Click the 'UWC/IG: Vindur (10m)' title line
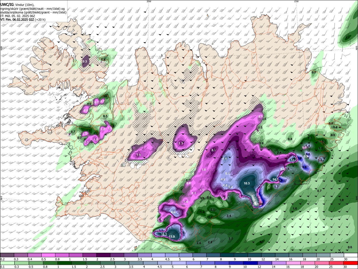Viewport: 358px width, 269px height. [x=17, y=4]
